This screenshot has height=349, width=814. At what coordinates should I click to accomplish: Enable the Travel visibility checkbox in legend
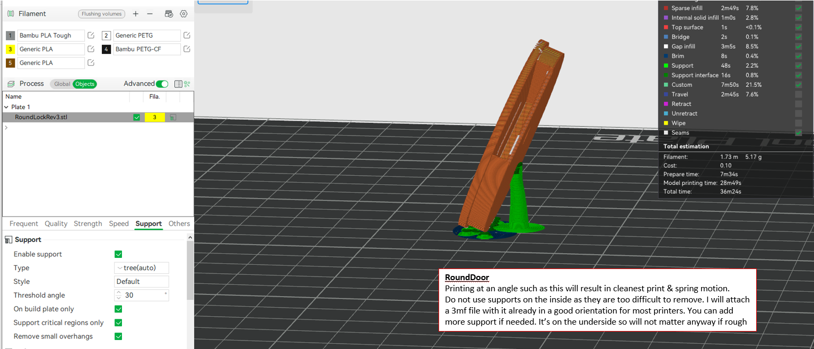point(798,94)
